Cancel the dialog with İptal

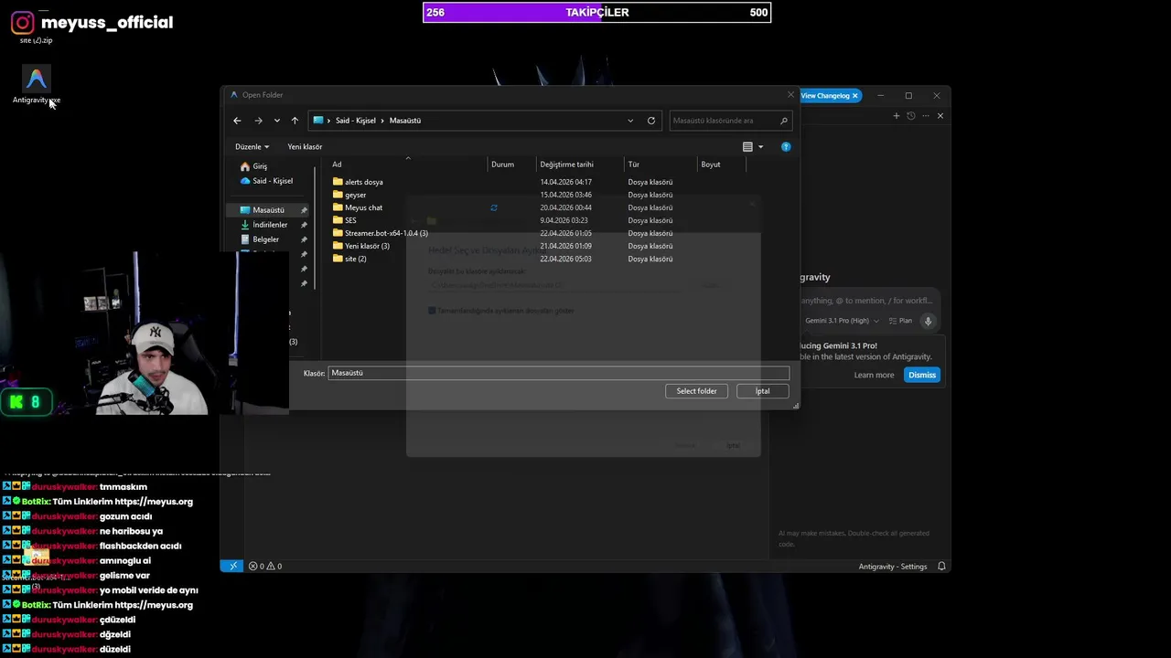pyautogui.click(x=762, y=391)
